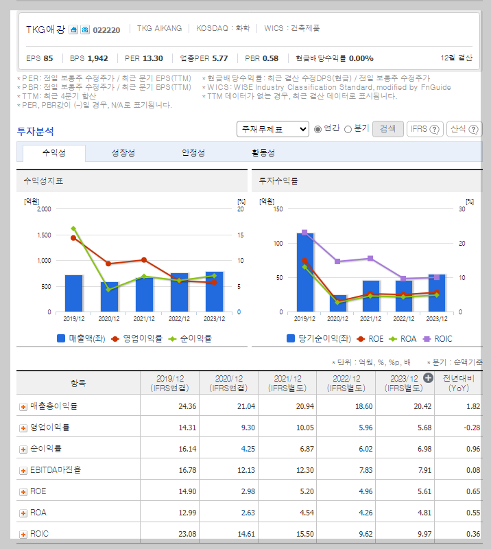Toggle ROE legend marker in 투자수익률 chart
Image resolution: width=491 pixels, height=549 pixels.
click(361, 338)
